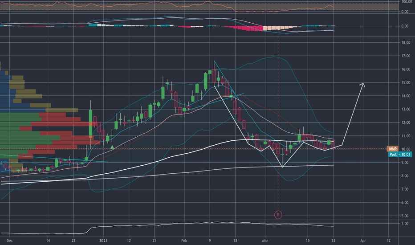The image size is (415, 245).
Task: Click the teal 'Post - 10.01' price label
Action: click(400, 155)
